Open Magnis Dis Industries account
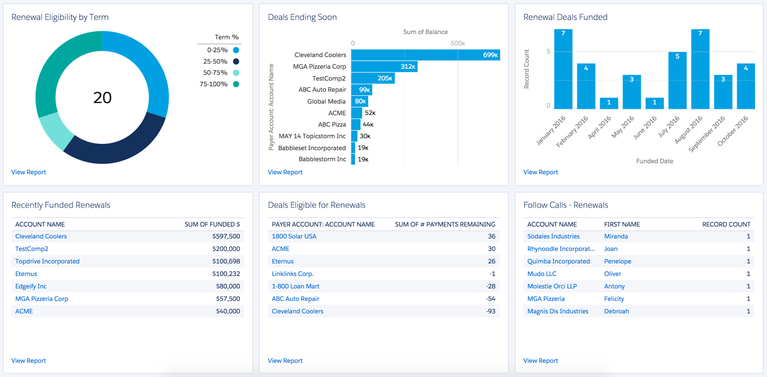The height and width of the screenshot is (377, 767). point(558,311)
